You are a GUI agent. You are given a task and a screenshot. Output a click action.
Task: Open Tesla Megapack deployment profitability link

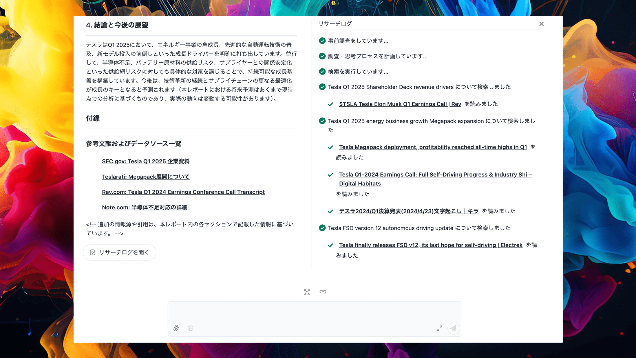433,147
